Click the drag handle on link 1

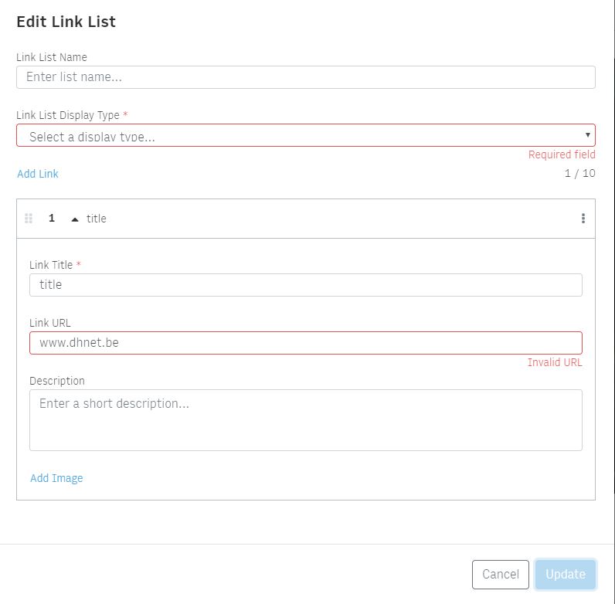(x=29, y=219)
